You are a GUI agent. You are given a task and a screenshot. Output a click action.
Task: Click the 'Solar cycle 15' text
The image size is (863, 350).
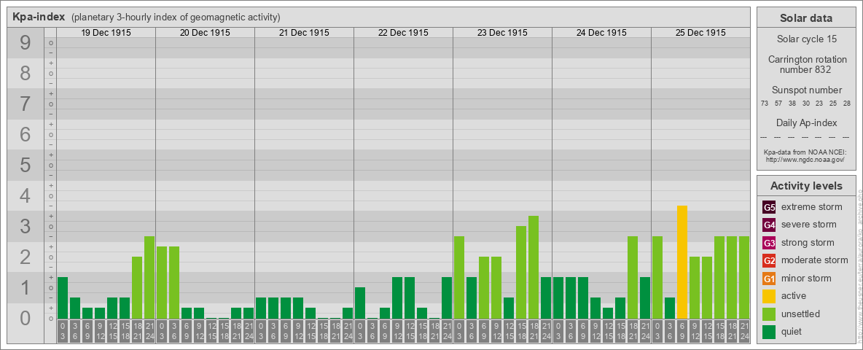click(x=806, y=39)
